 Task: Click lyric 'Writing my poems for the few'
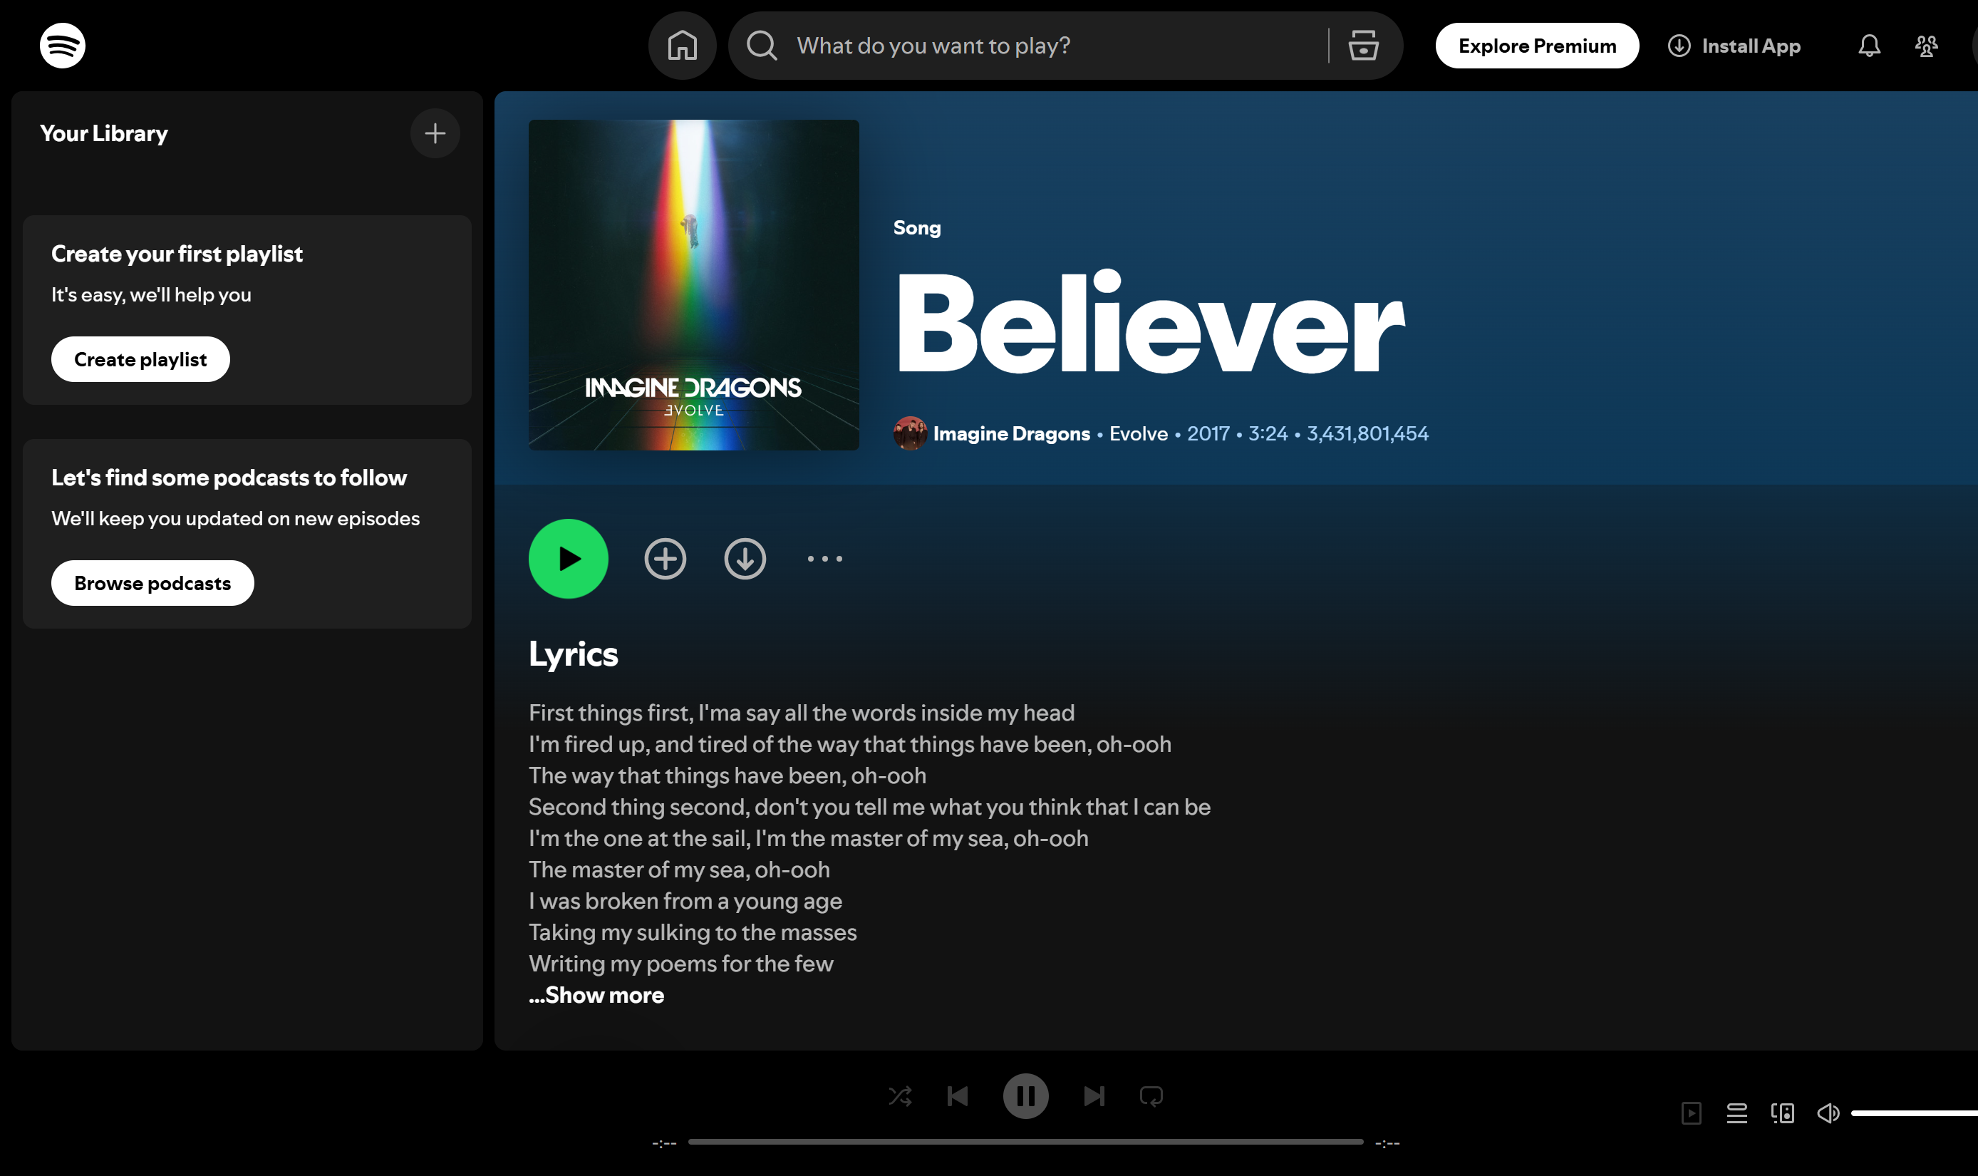pos(680,963)
